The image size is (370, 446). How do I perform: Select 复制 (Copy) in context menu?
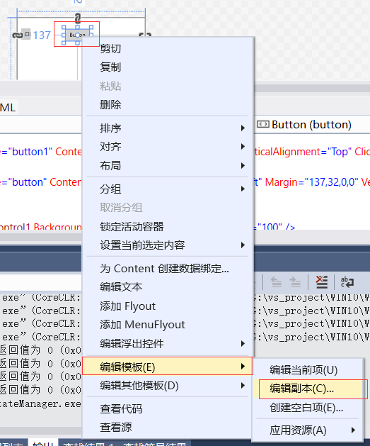pyautogui.click(x=168, y=67)
